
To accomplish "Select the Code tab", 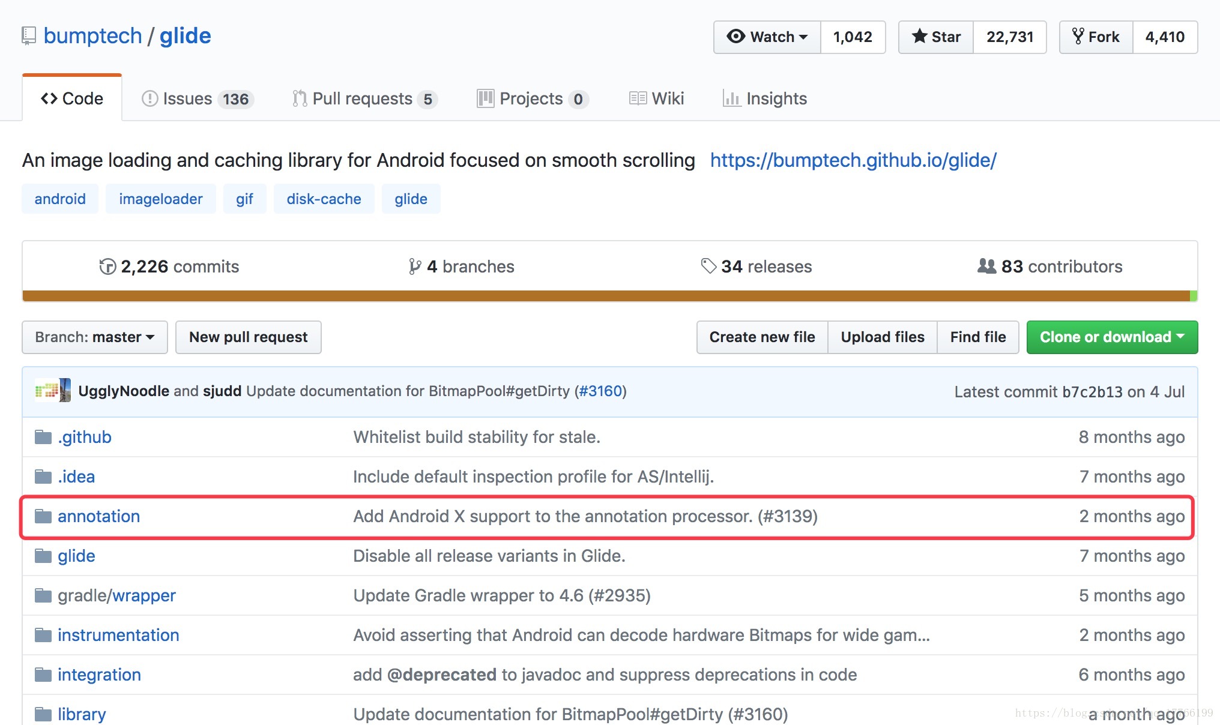I will [73, 98].
